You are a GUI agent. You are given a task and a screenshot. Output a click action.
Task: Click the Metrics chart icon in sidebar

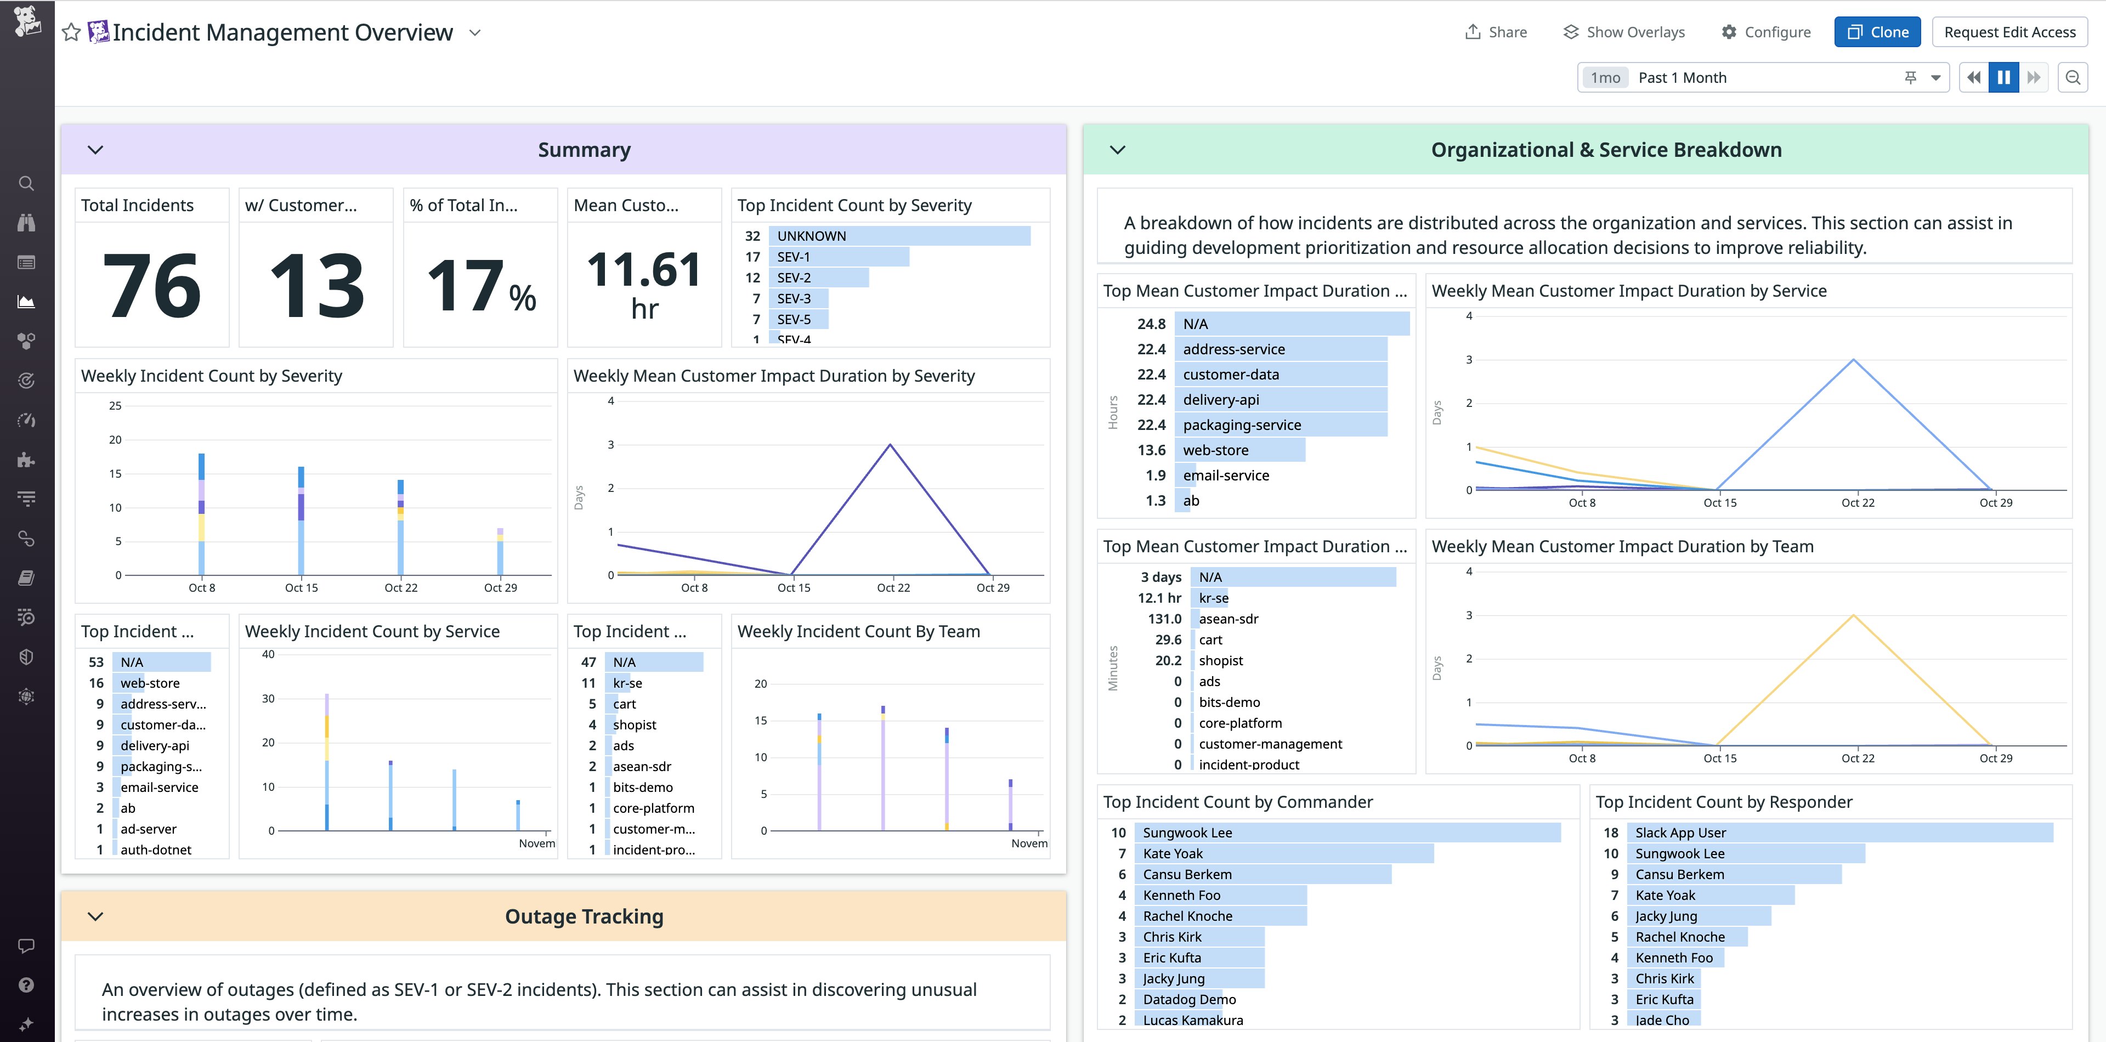pos(26,301)
